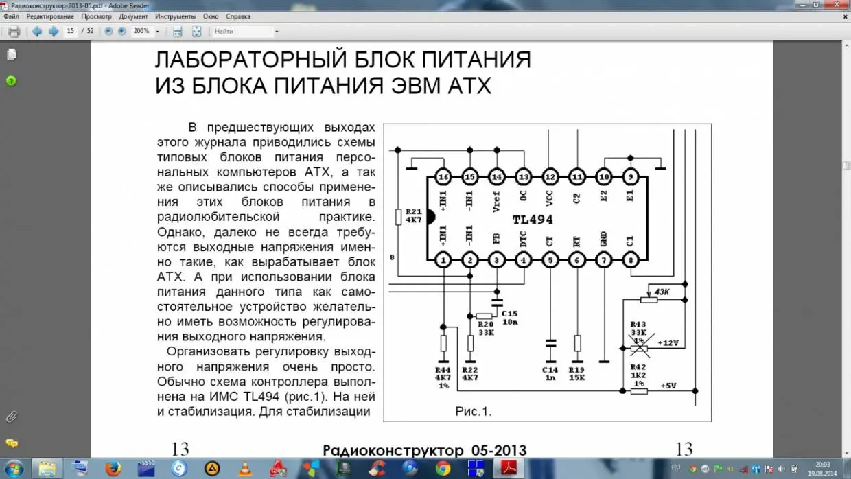Click the fit full page icon
The width and height of the screenshot is (851, 479).
coord(196,31)
